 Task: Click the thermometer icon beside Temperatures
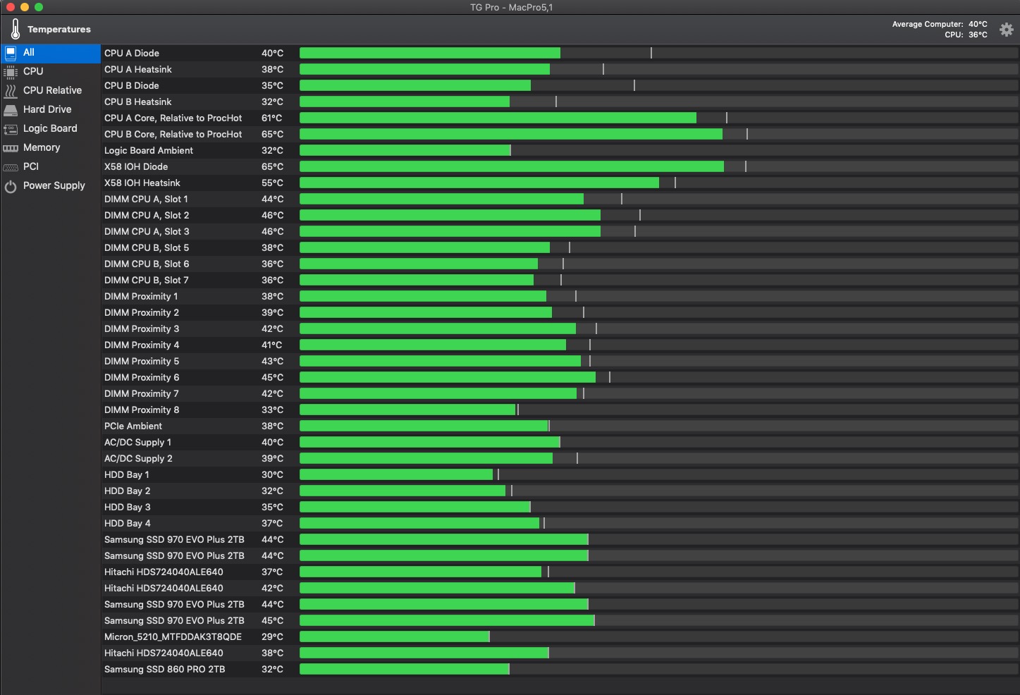pyautogui.click(x=16, y=29)
